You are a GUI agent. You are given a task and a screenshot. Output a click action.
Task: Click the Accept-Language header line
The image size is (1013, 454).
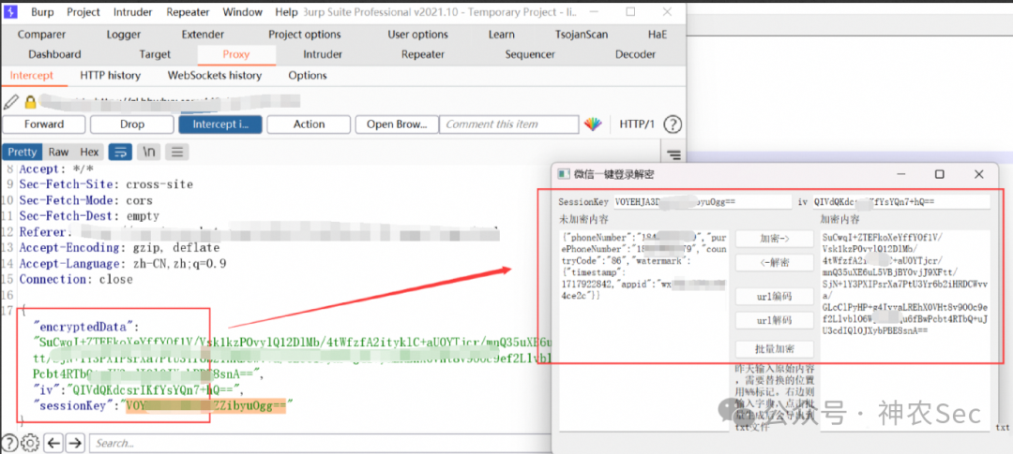point(123,264)
